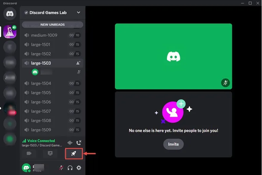This screenshot has width=262, height=175.
Task: Open the server with the red badge in sidebar
Action: [x=10, y=108]
